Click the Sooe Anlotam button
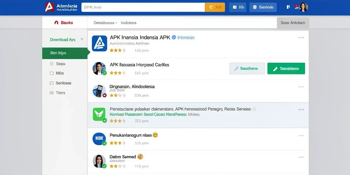 [293, 23]
